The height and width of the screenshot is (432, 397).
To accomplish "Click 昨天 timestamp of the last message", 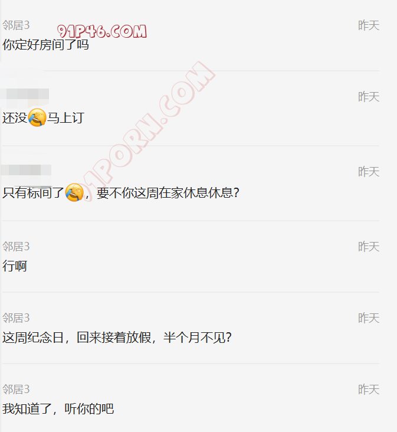I will (x=369, y=390).
